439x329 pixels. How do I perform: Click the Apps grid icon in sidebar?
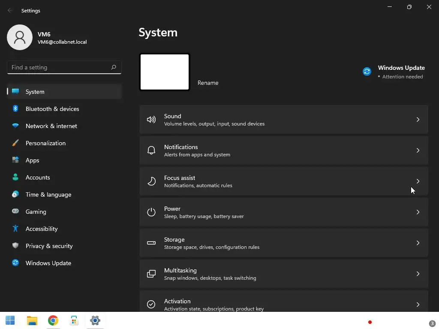tap(15, 160)
